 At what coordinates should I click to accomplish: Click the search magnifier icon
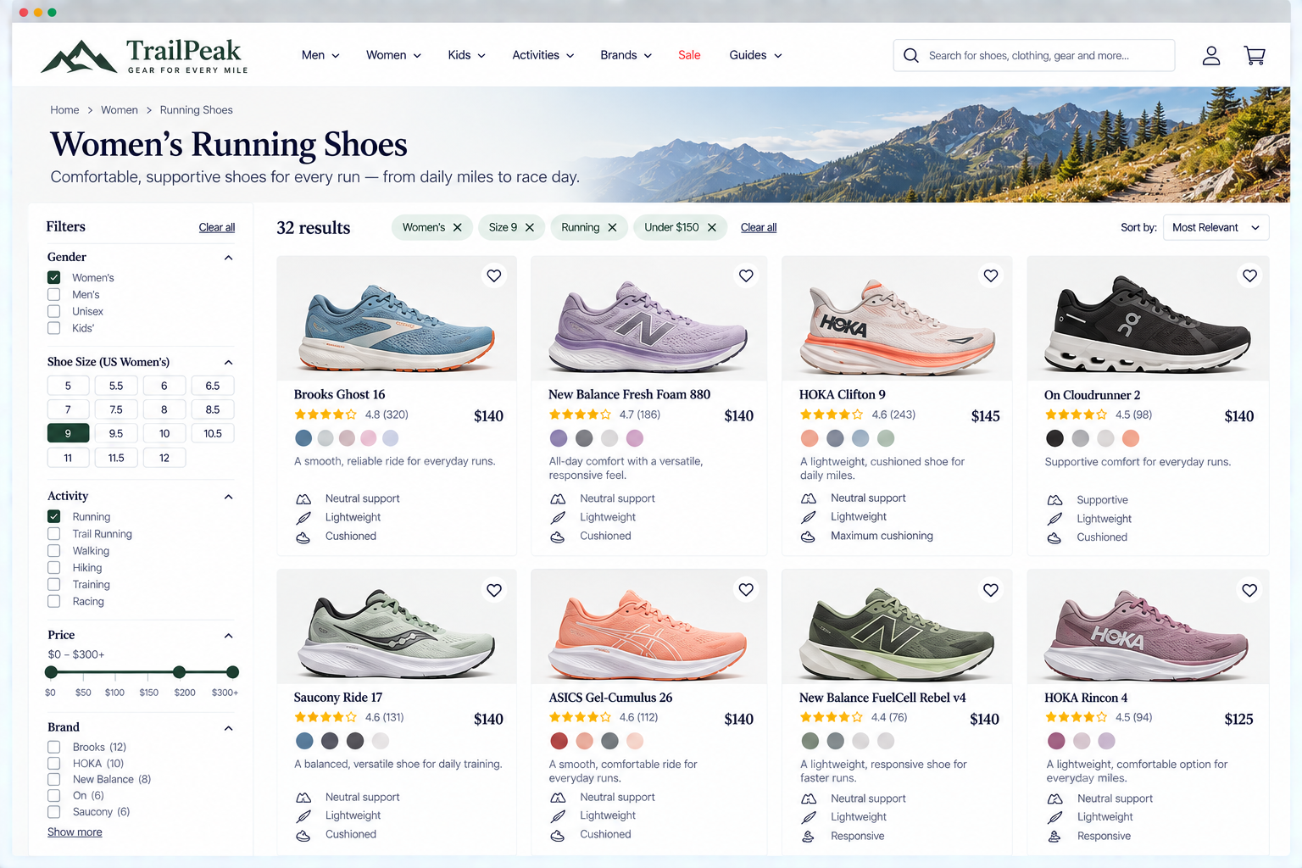911,56
